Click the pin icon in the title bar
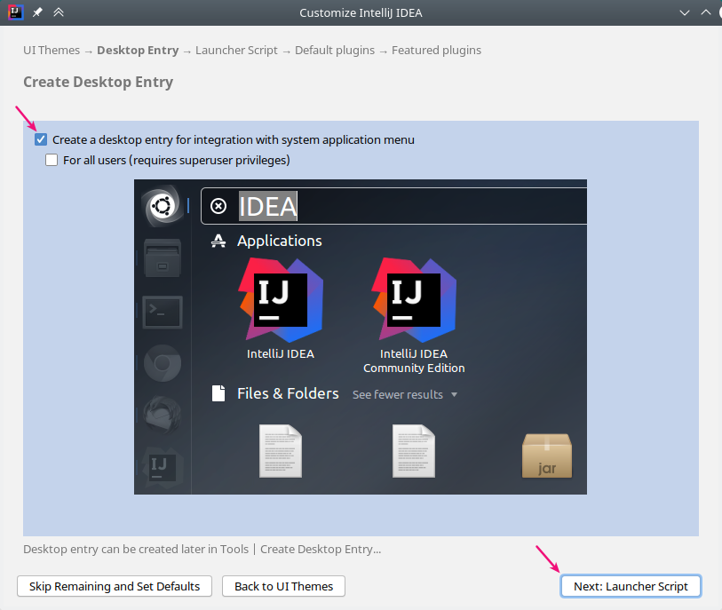The width and height of the screenshot is (722, 610). tap(36, 12)
